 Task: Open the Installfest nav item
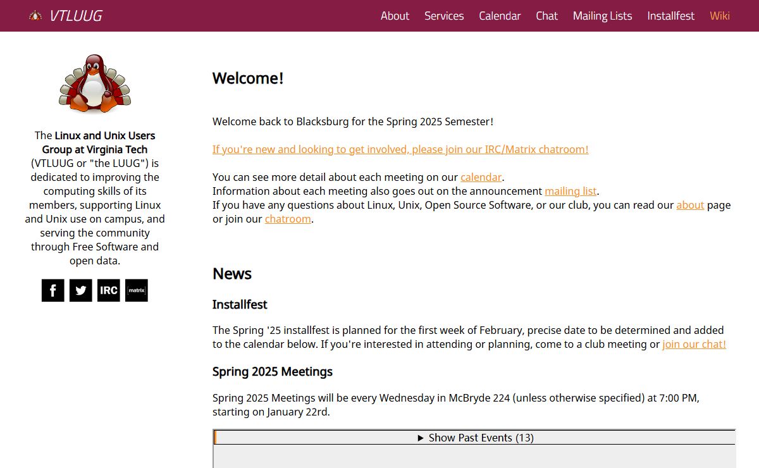point(670,16)
